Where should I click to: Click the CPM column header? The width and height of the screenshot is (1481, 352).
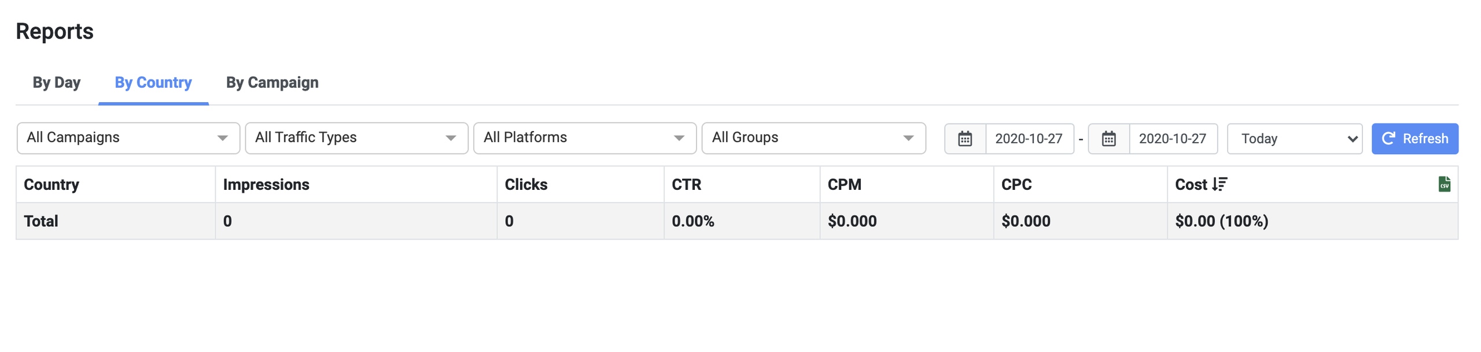pos(844,185)
